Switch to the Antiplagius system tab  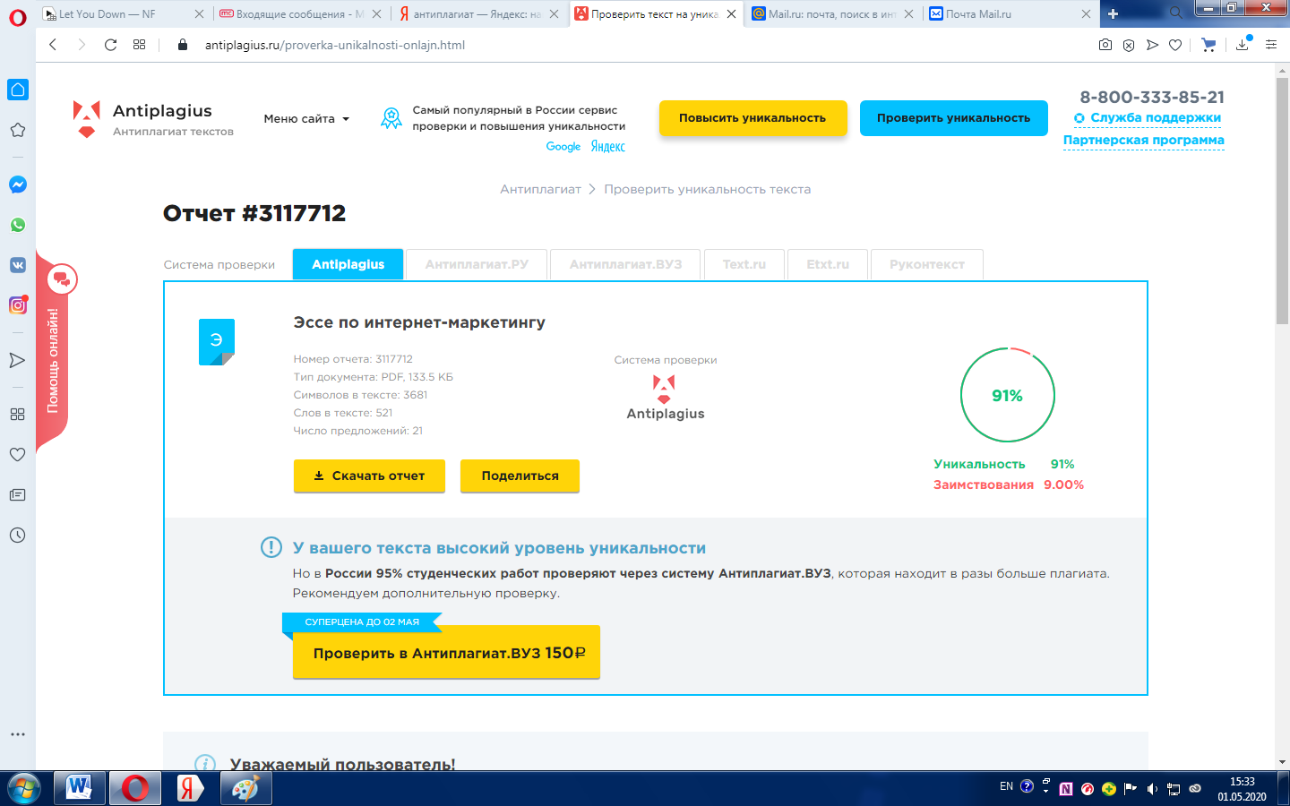(x=348, y=264)
